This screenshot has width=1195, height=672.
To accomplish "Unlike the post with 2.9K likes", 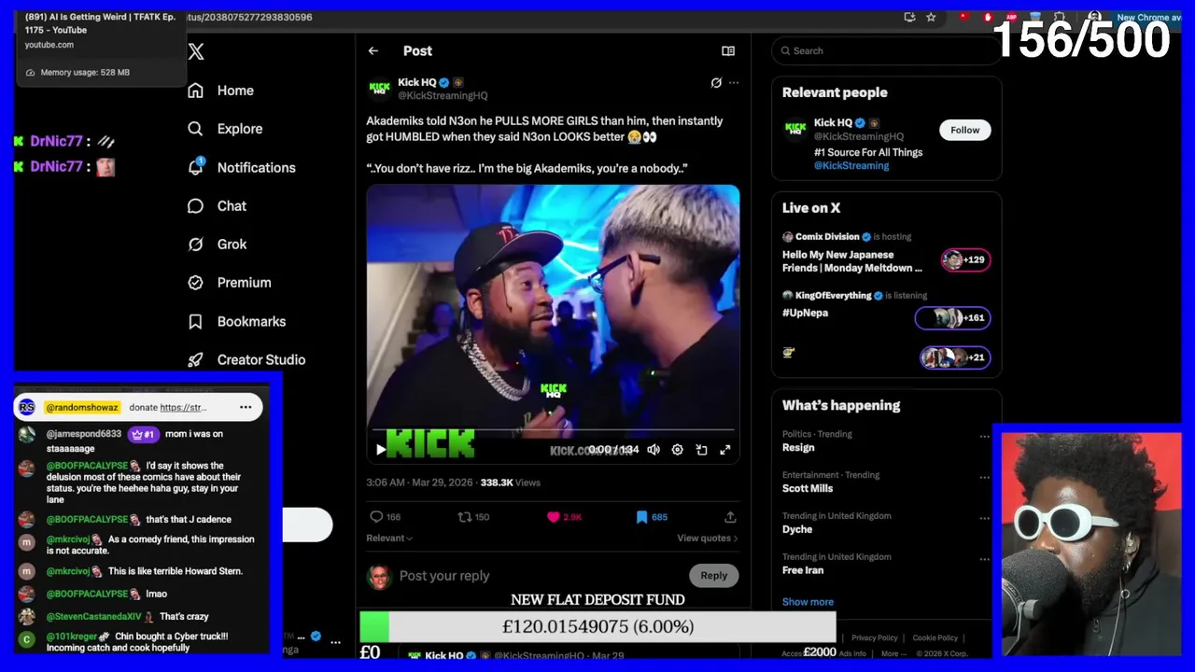I will pos(564,517).
